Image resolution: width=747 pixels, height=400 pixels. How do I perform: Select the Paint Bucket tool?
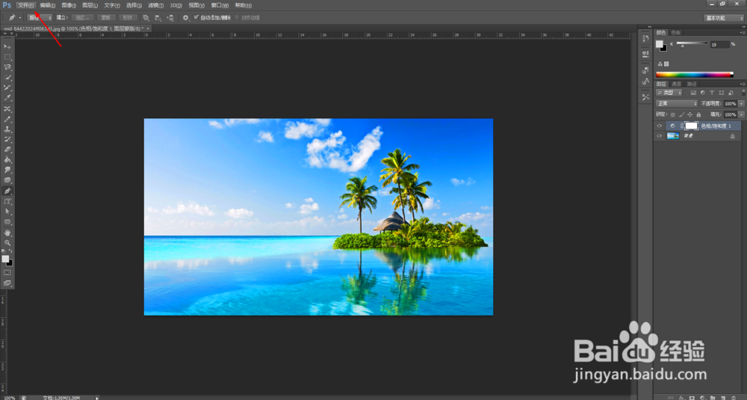[x=7, y=160]
